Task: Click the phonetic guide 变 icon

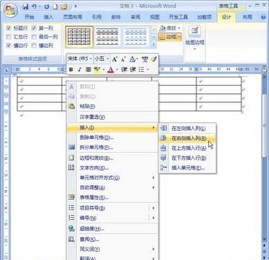Action: 145,59
